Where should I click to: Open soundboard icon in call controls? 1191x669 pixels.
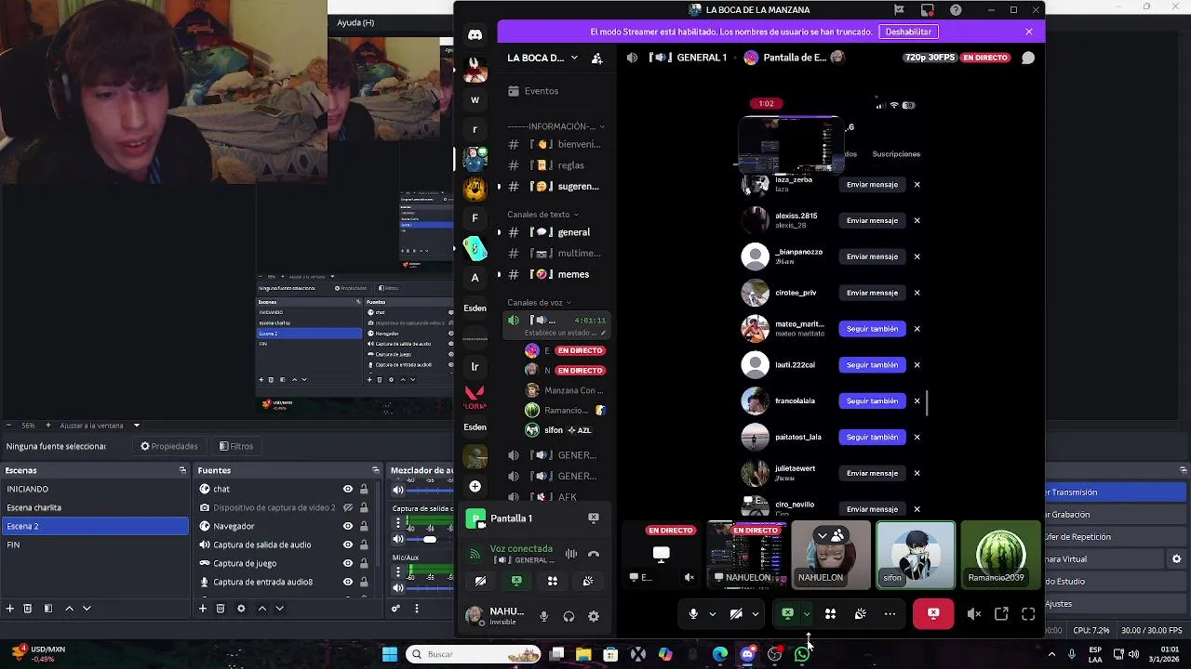(x=860, y=614)
